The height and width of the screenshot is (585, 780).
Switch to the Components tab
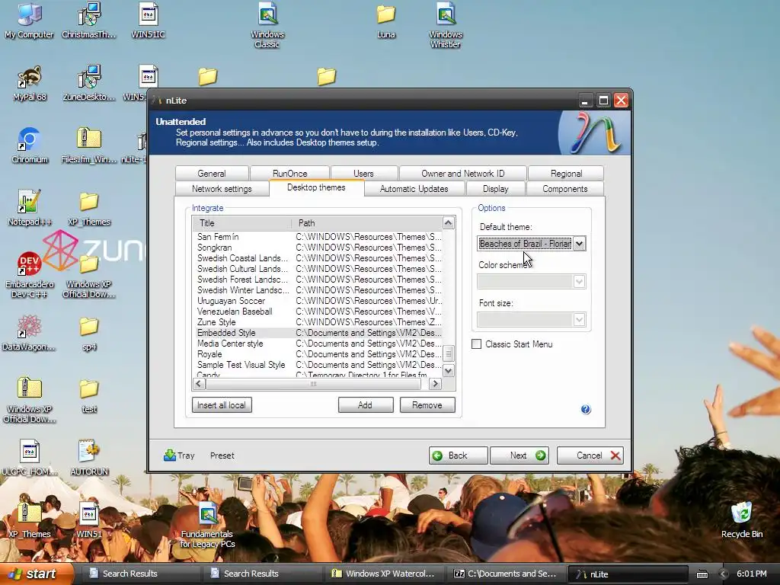(x=564, y=189)
